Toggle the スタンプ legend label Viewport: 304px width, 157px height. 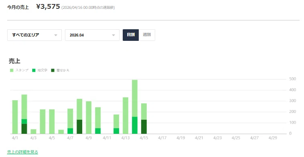(x=22, y=70)
